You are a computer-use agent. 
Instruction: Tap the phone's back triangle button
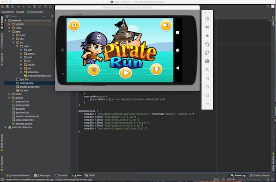coord(177,68)
